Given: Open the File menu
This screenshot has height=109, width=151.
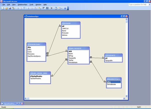Looking at the screenshot, I should coord(4,4).
